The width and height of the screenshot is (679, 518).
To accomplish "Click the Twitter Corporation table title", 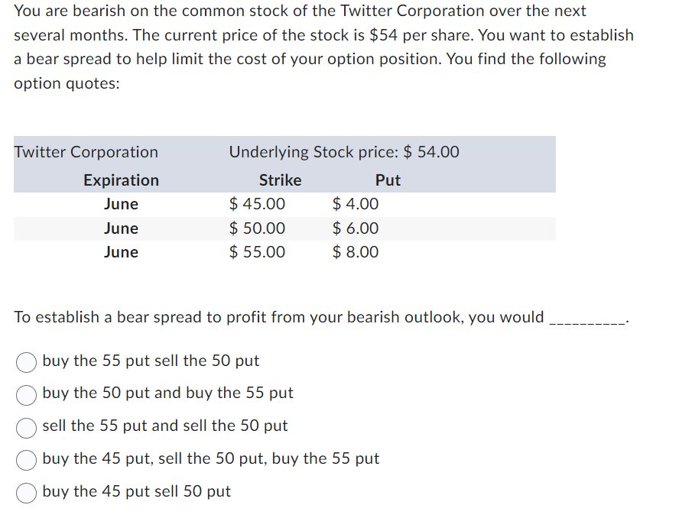I will coord(86,152).
